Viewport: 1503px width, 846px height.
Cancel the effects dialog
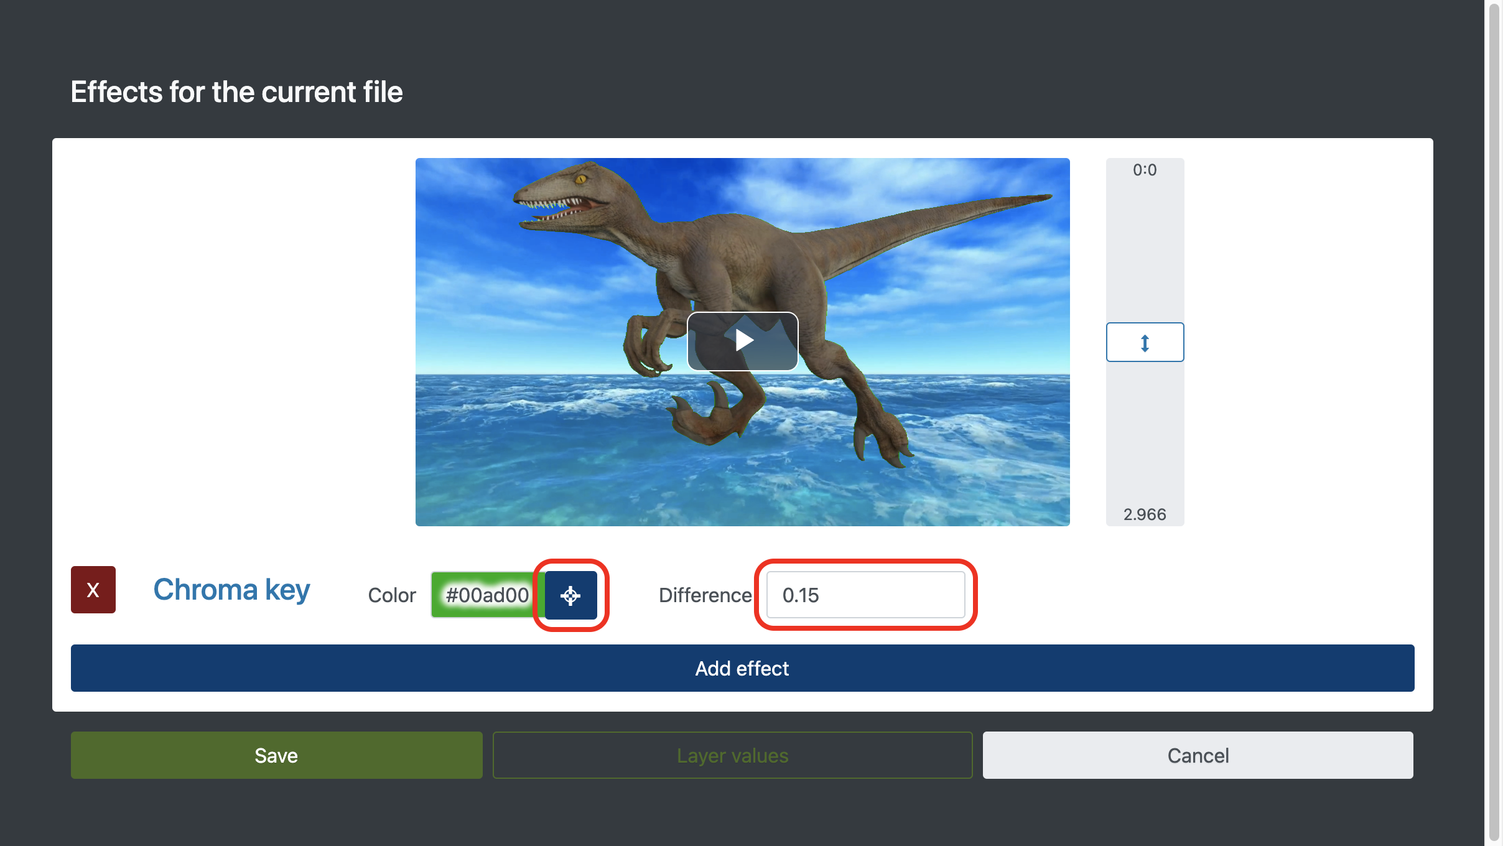pos(1198,755)
